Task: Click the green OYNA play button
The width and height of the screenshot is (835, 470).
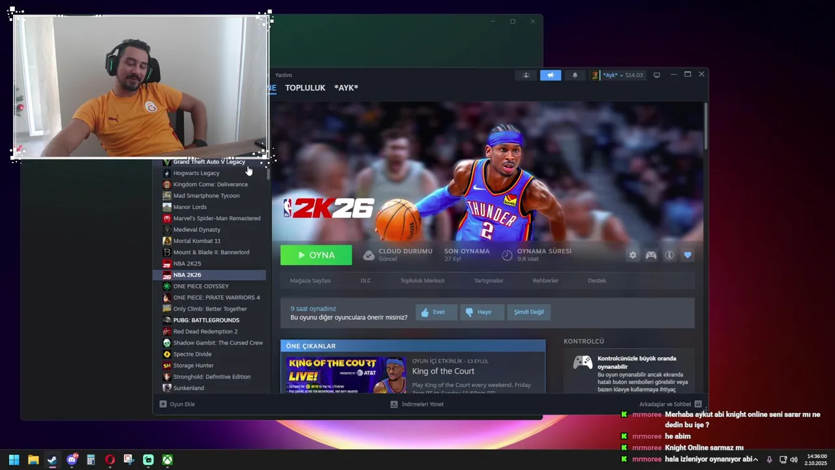Action: tap(316, 255)
